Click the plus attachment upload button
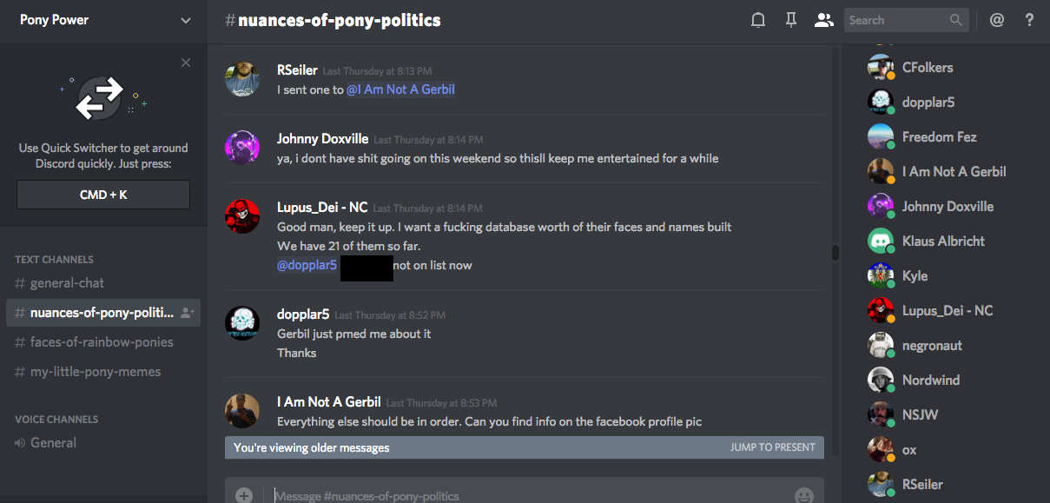Image resolution: width=1050 pixels, height=503 pixels. coord(244,495)
